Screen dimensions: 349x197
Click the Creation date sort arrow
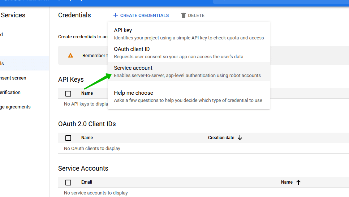click(x=240, y=138)
